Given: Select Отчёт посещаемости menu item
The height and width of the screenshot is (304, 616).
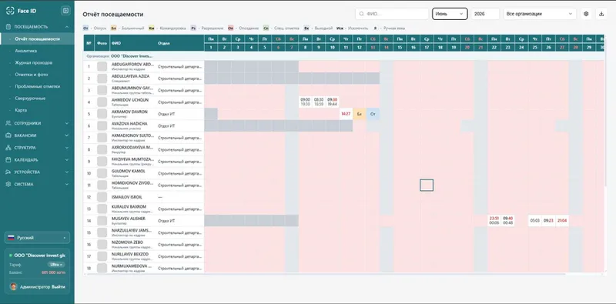Looking at the screenshot, I should 37,39.
